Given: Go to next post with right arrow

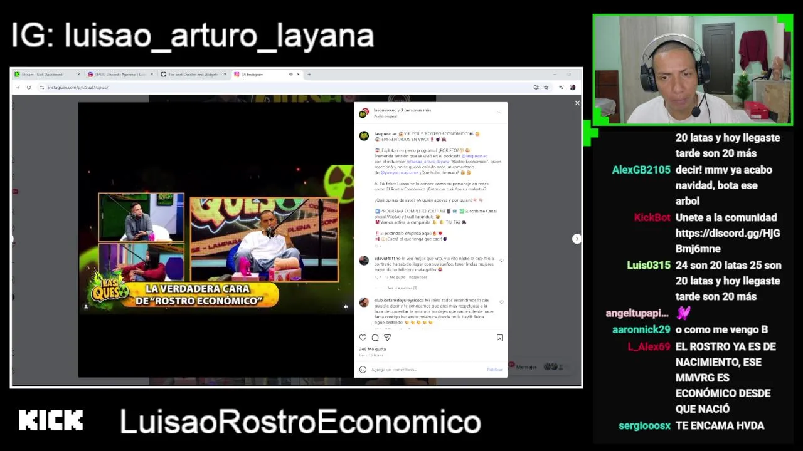Looking at the screenshot, I should point(576,239).
